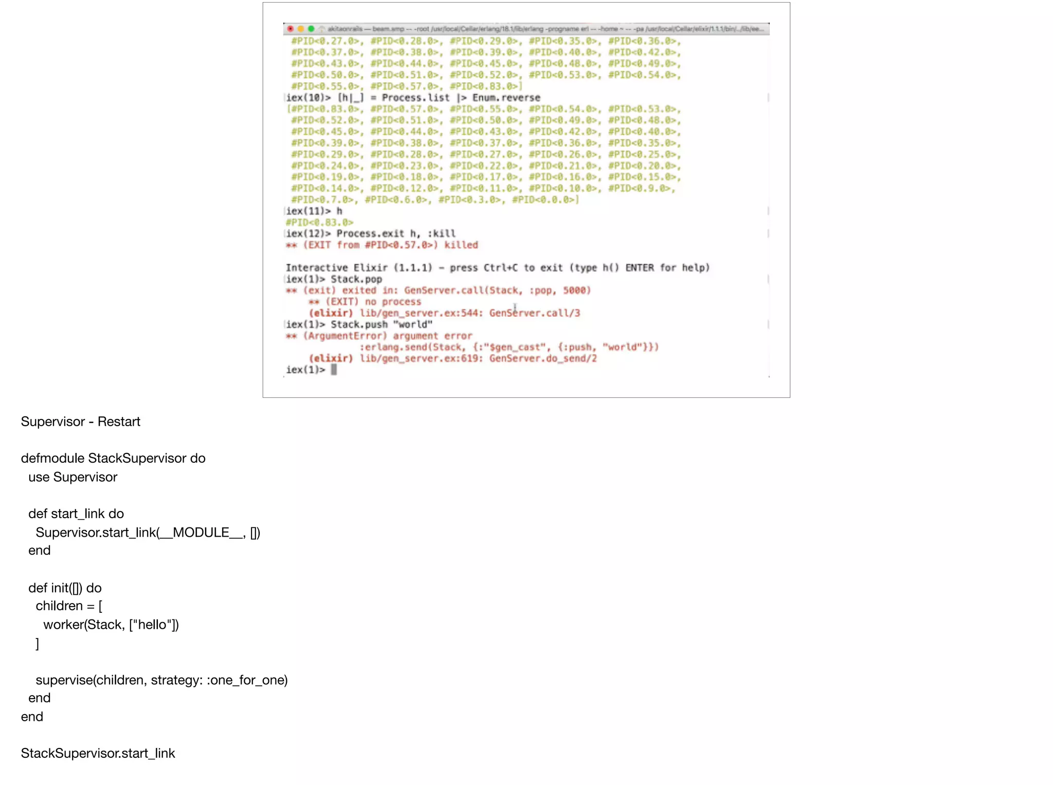This screenshot has height=785, width=1053.
Task: Click the 'StackSupervisor.start_link' line at bottom
Action: pos(98,753)
